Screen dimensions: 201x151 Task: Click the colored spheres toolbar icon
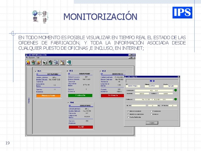click(x=28, y=63)
